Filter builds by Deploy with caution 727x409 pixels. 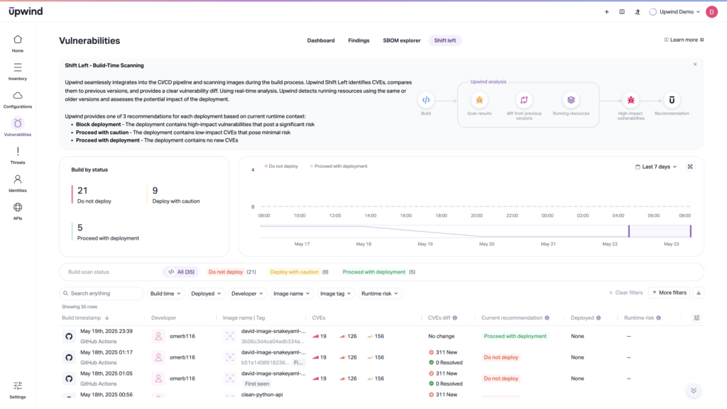coord(299,272)
